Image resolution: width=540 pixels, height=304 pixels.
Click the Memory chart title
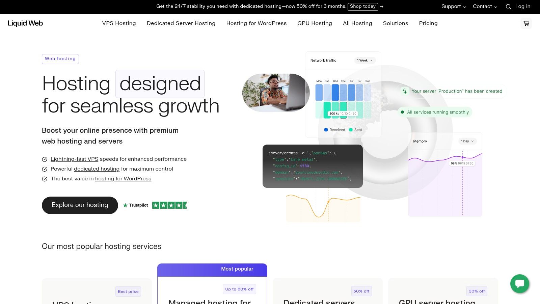click(420, 141)
